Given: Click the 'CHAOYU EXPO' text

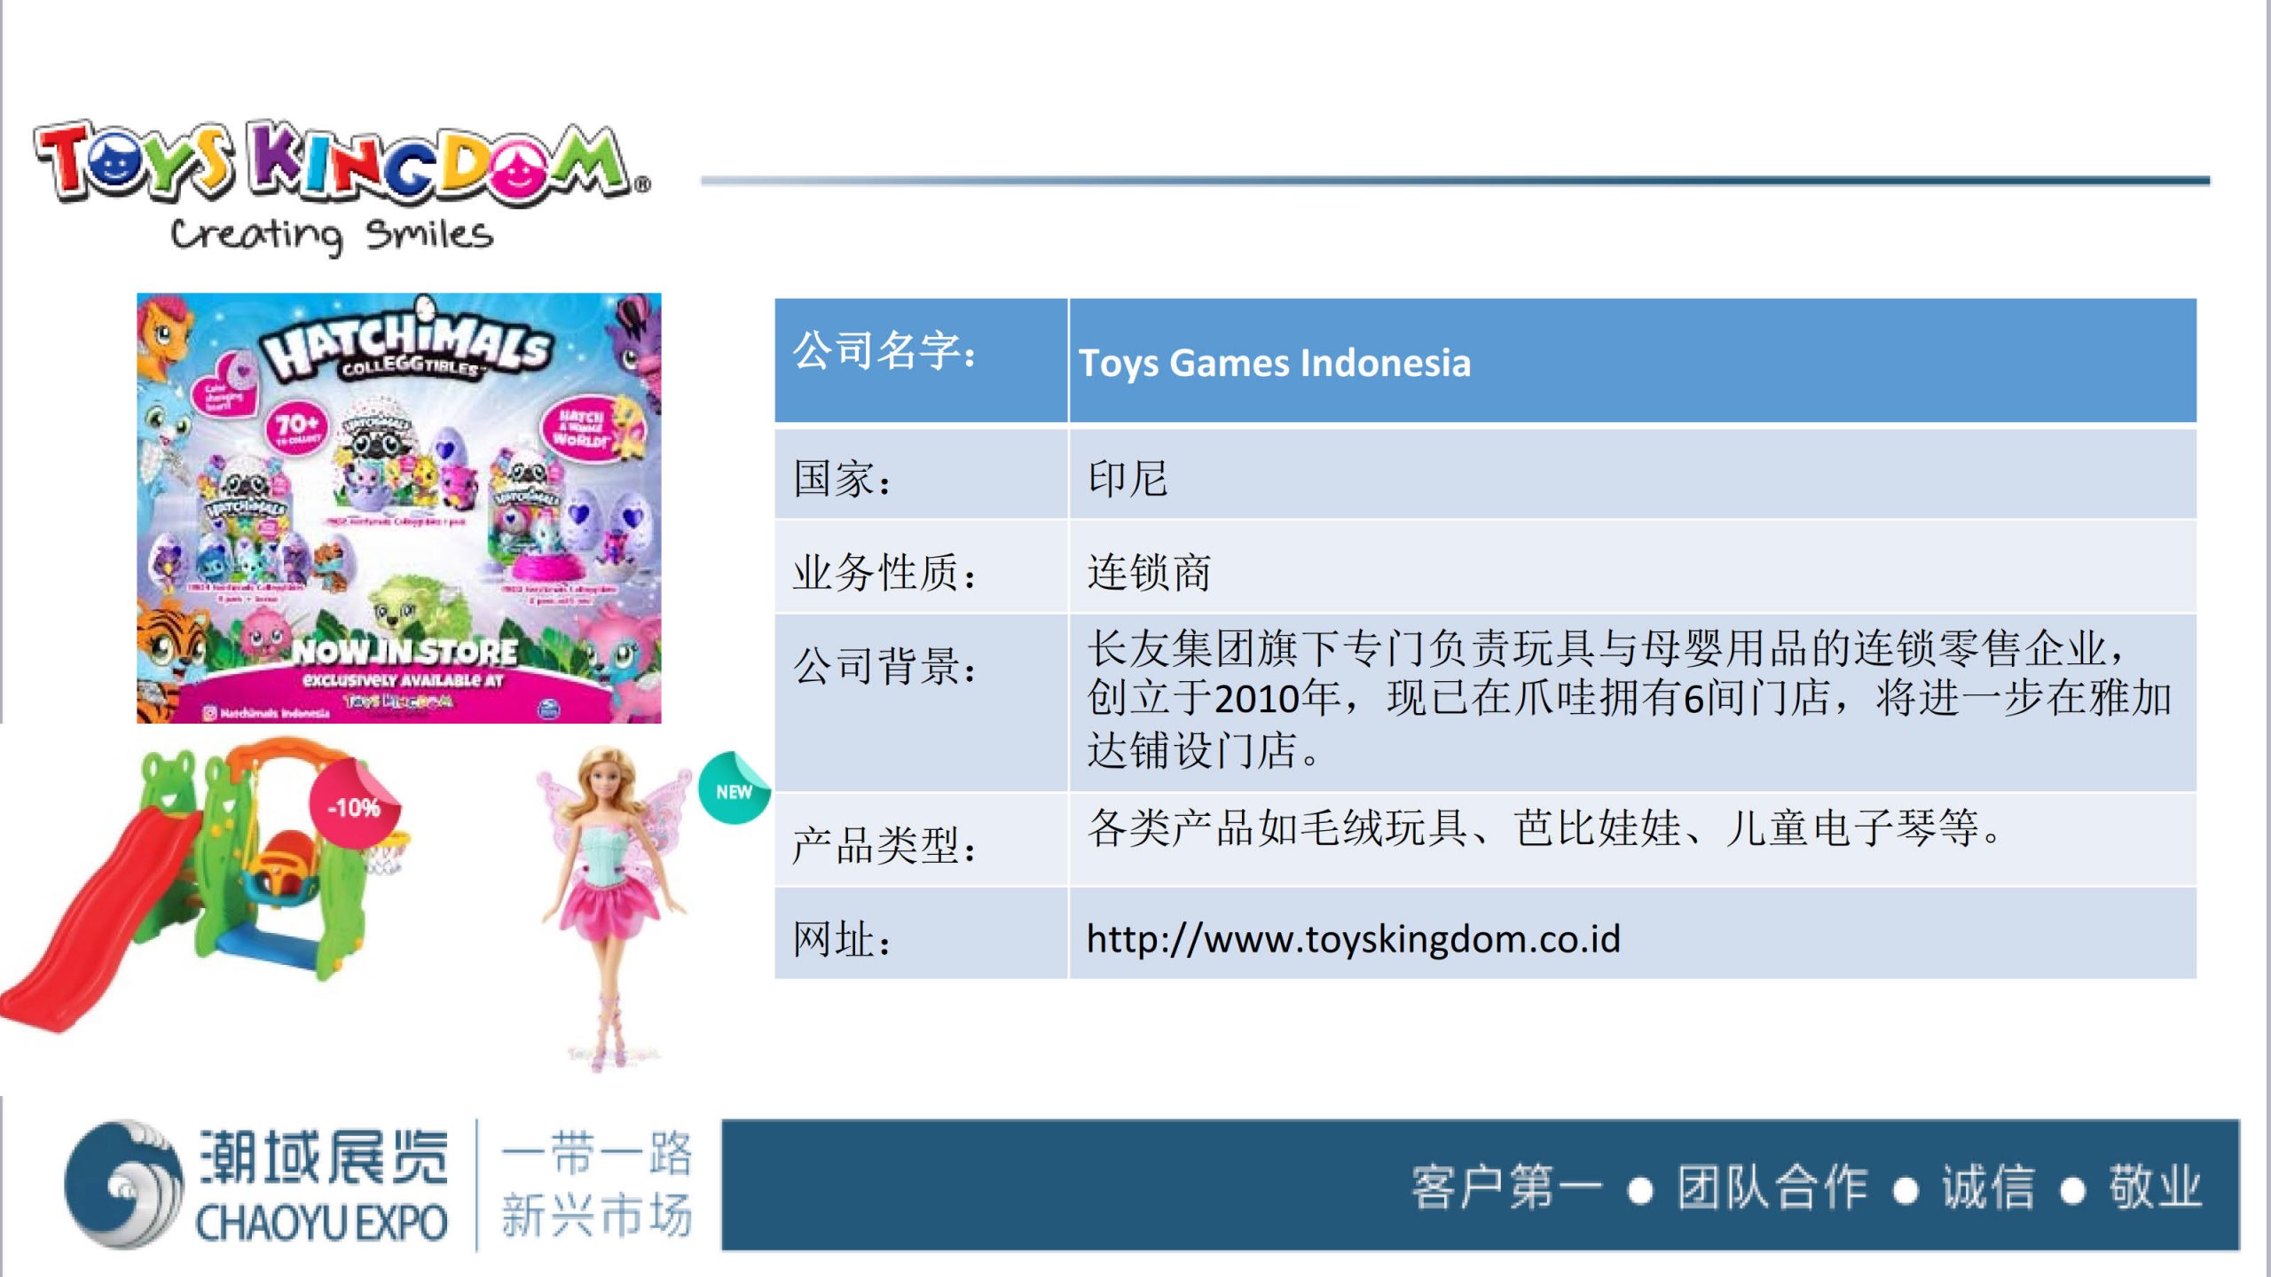Looking at the screenshot, I should point(321,1223).
